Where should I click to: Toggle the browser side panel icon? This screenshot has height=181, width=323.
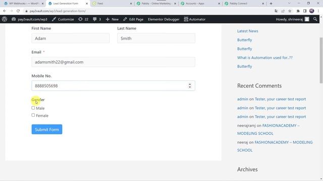(305, 11)
